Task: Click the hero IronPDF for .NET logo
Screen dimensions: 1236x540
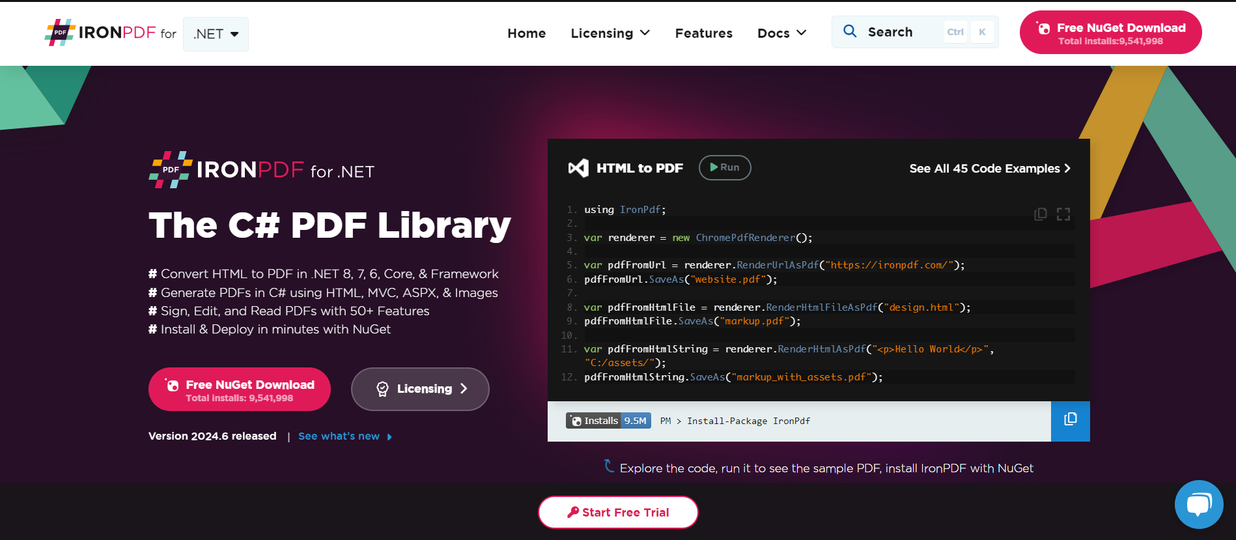Action: click(262, 170)
